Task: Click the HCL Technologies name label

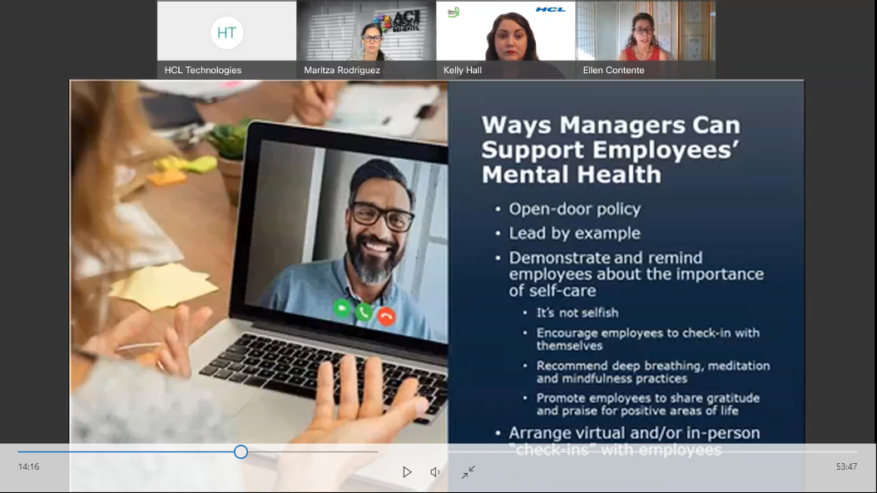Action: 203,70
